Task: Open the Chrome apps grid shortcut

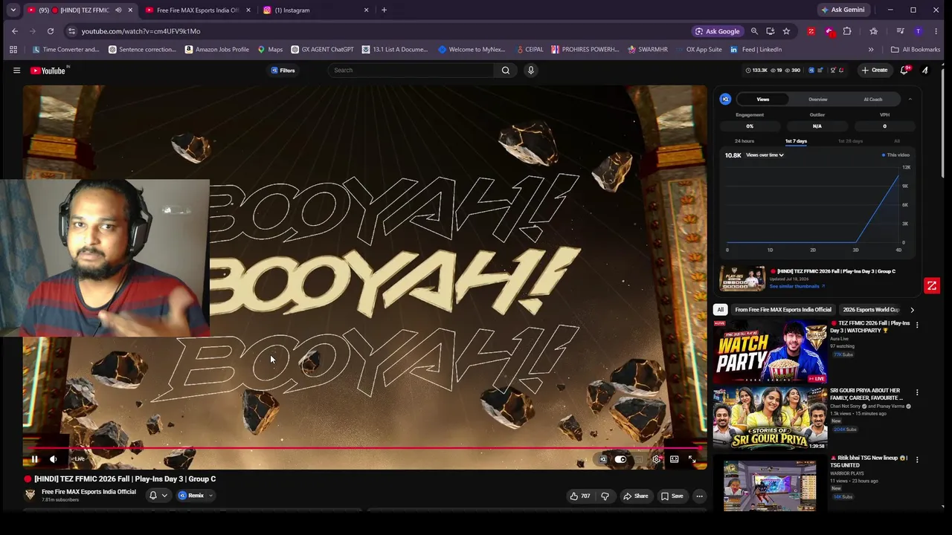Action: point(13,49)
